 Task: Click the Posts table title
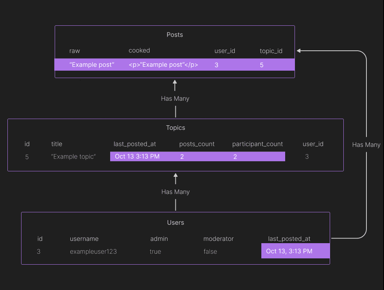[175, 35]
